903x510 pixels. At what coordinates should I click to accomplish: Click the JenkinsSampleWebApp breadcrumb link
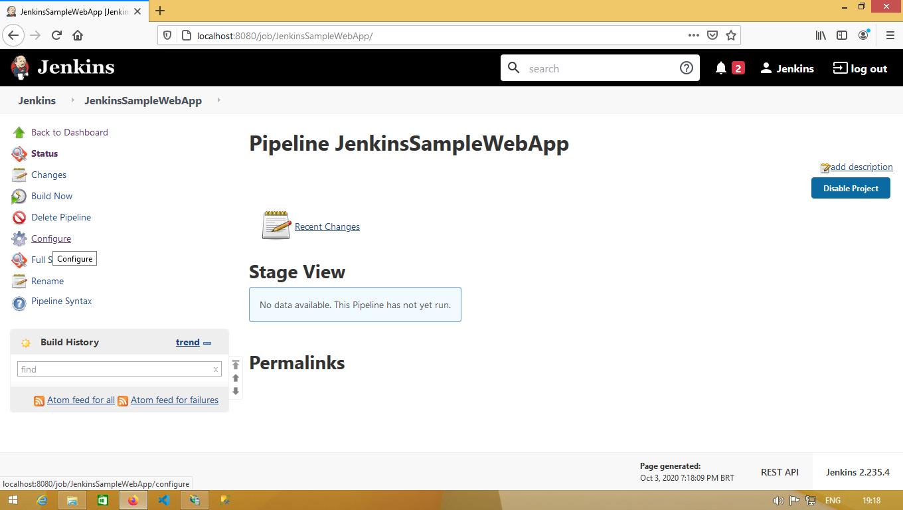[x=143, y=101]
